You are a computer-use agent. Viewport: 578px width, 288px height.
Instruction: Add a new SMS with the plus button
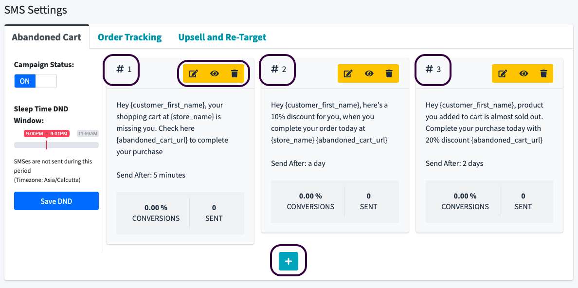(288, 261)
